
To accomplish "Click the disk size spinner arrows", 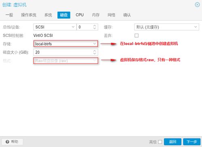I will tap(95, 52).
